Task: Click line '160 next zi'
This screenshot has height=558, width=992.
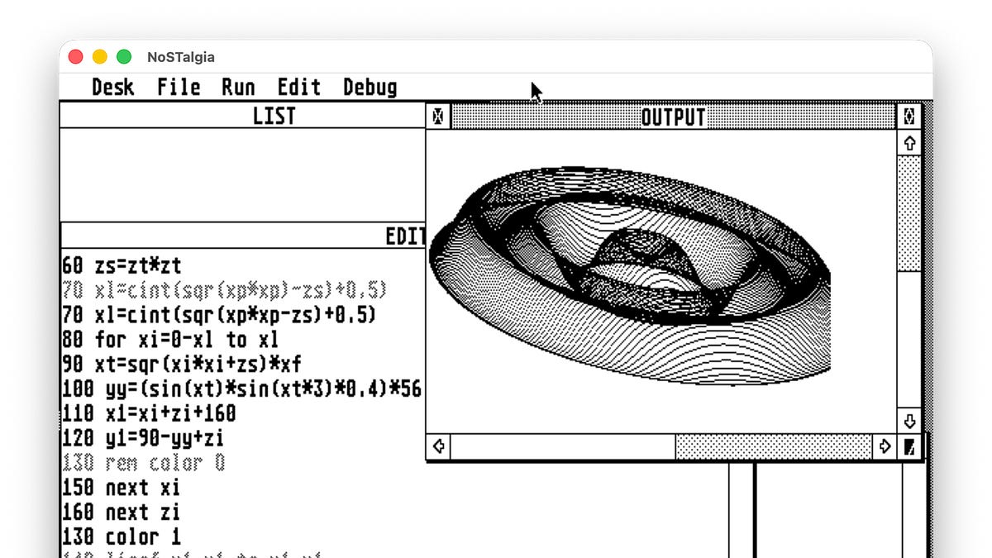Action: [x=122, y=512]
